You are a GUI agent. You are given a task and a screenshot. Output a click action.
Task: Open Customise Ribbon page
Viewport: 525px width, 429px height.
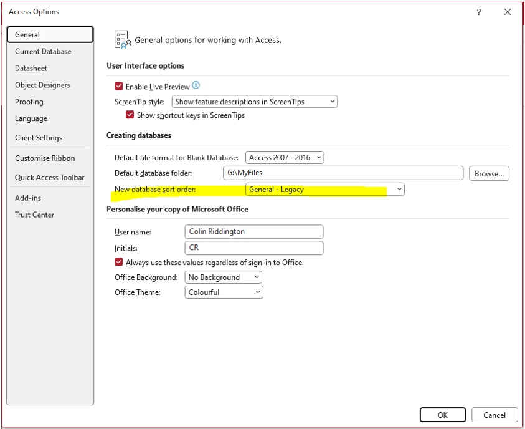click(50, 158)
